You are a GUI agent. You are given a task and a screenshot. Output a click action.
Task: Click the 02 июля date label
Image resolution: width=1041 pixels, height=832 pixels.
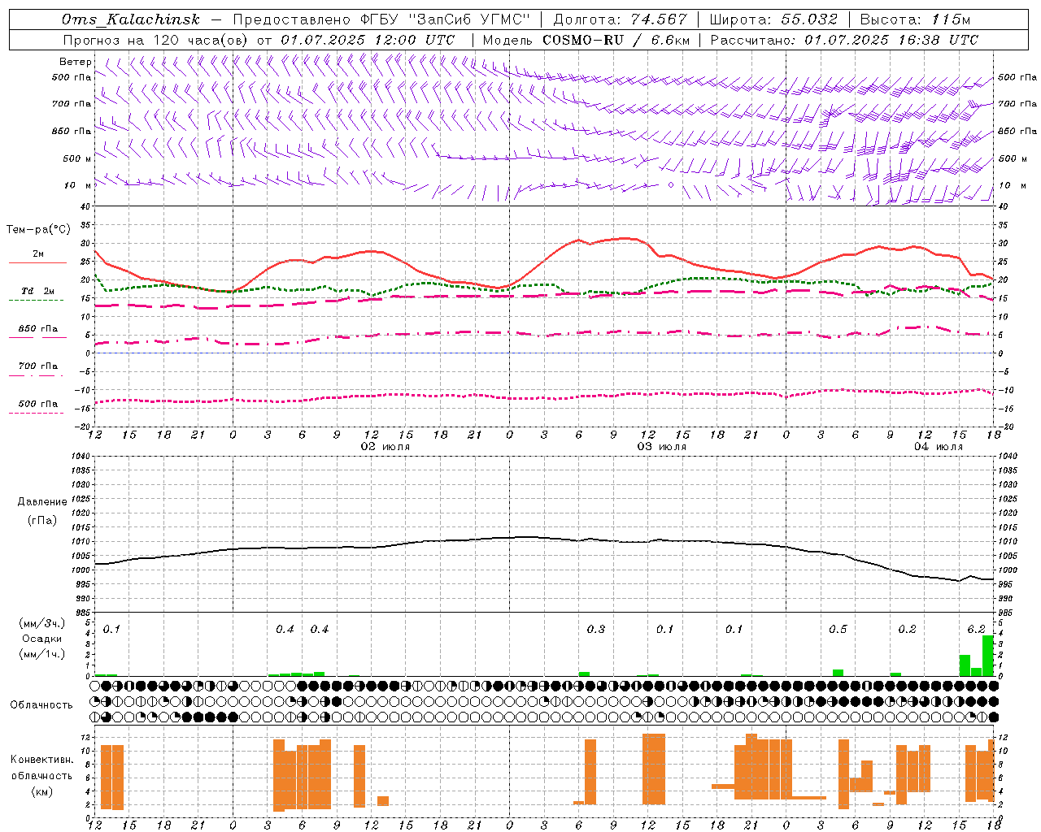385,447
